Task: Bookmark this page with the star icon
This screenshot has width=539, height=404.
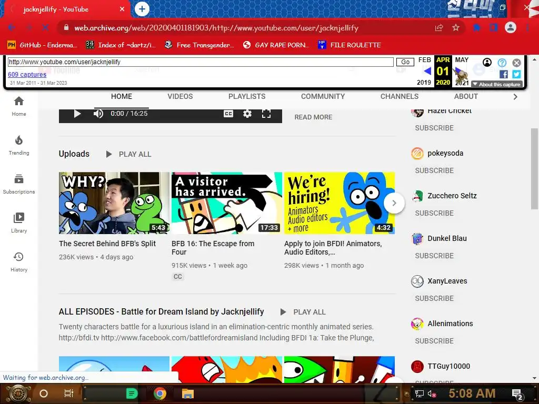Action: pos(456,27)
